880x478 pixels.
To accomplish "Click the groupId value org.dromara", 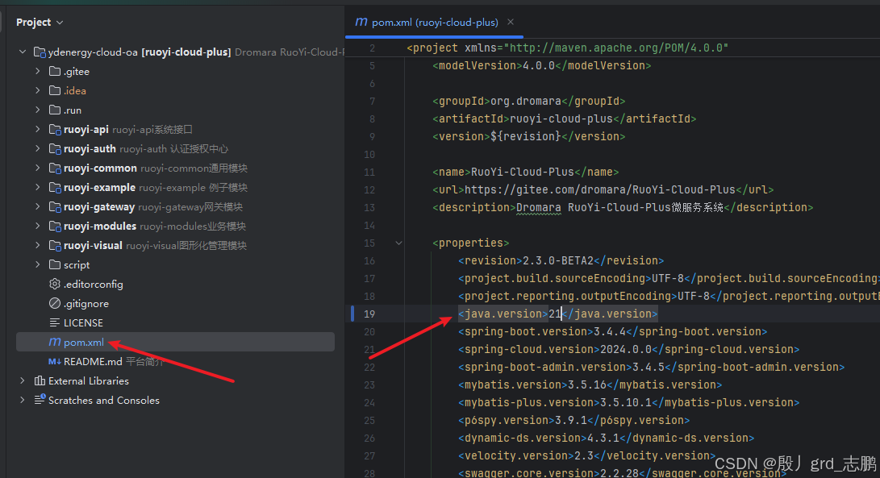I will pos(526,101).
